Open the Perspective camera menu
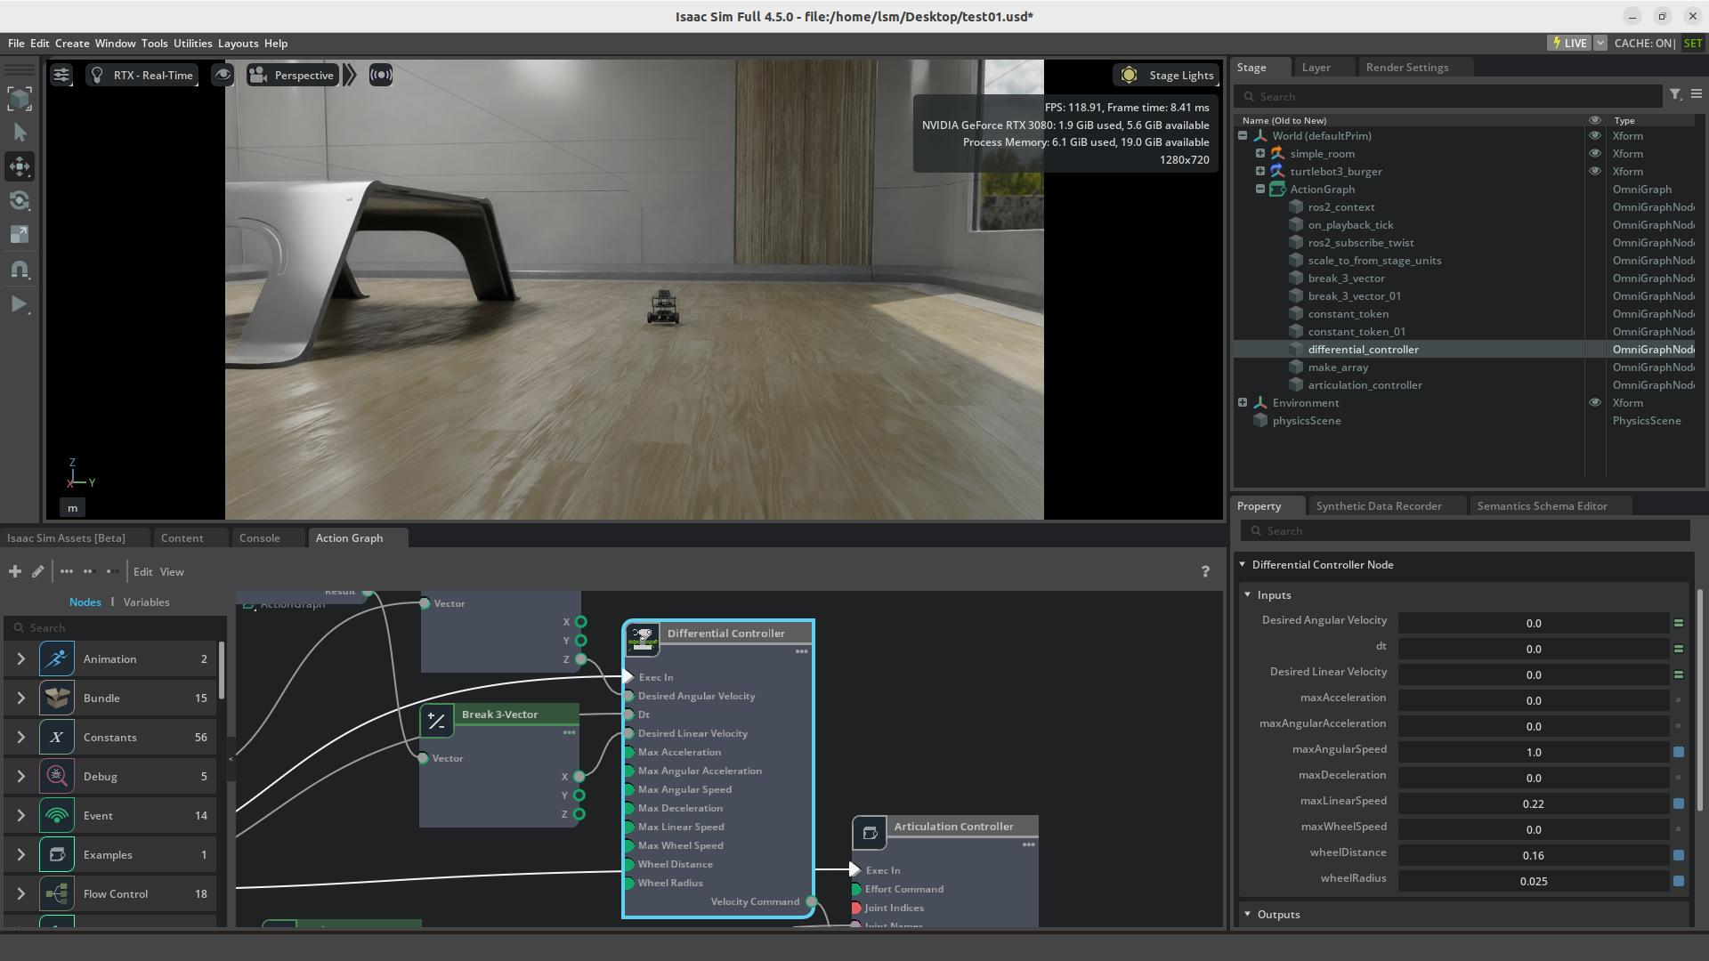Image resolution: width=1709 pixels, height=961 pixels. pyautogui.click(x=292, y=76)
